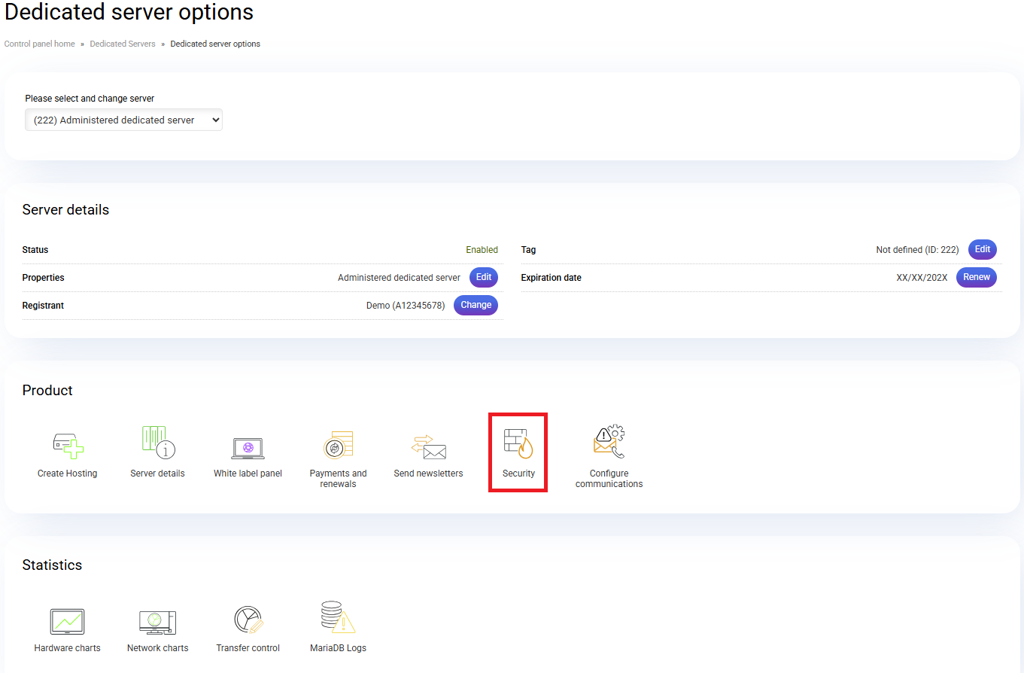Click the Configure communications label text
The height and width of the screenshot is (673, 1024).
(x=609, y=479)
